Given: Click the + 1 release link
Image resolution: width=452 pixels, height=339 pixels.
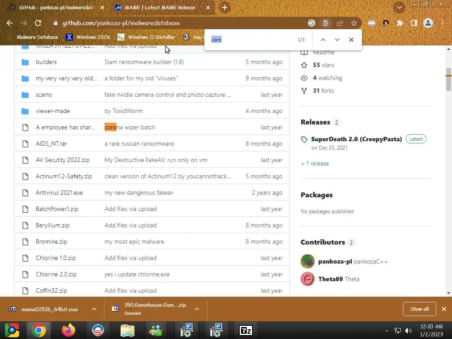Looking at the screenshot, I should 315,163.
